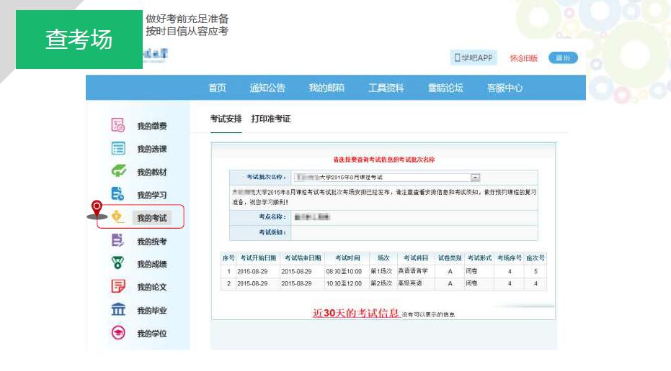Go to 首页 in the navigation bar
This screenshot has width=671, height=371.
(218, 88)
